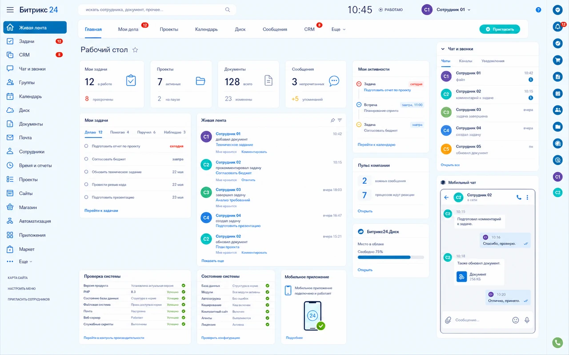Call Сотрудник 02 from the mobile chat header
The image size is (569, 355).
[519, 197]
